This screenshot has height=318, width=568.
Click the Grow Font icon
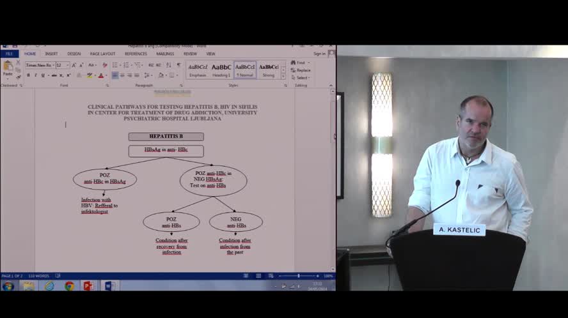click(74, 65)
